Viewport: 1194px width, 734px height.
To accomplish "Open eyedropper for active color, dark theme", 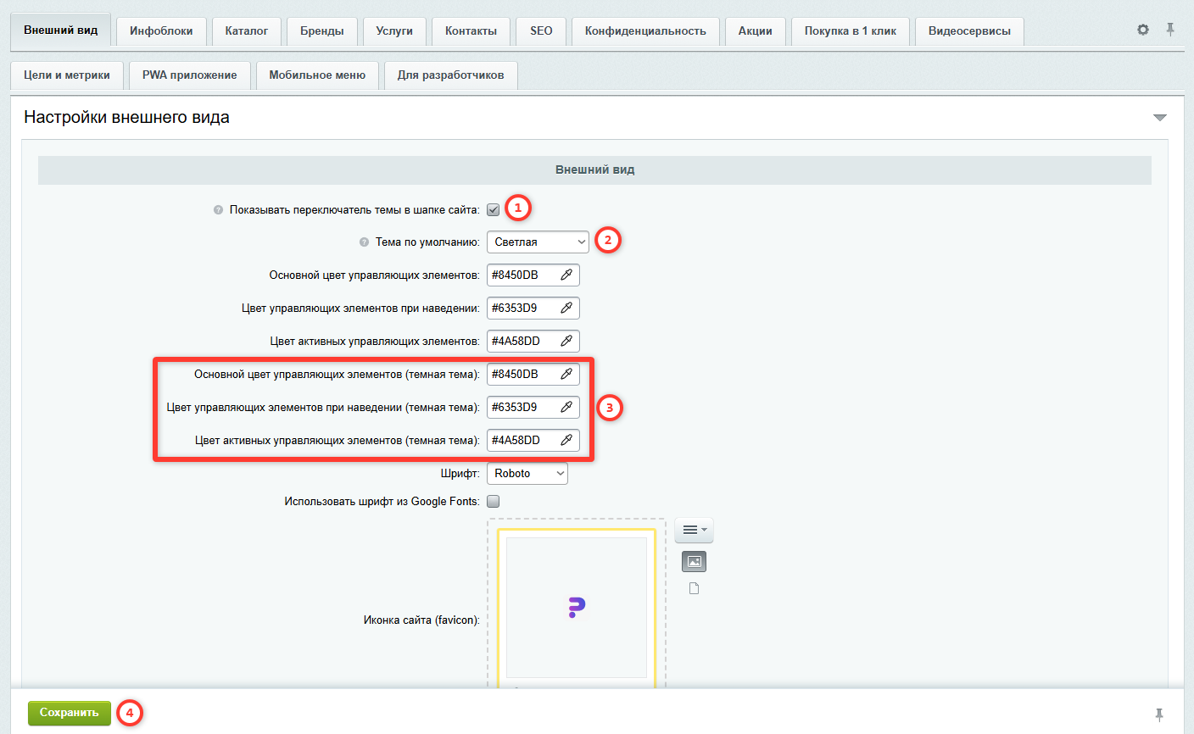I will (566, 440).
